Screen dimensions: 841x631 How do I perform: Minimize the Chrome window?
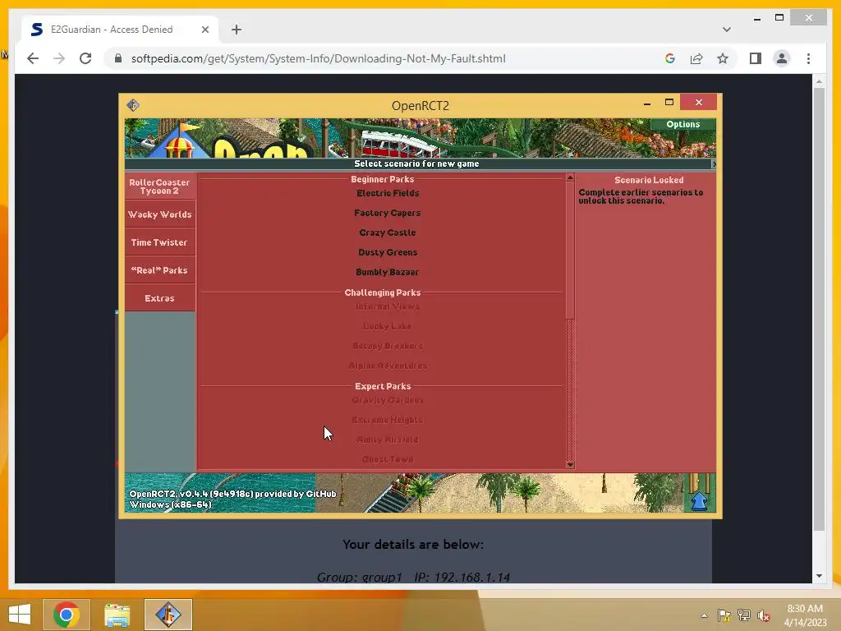tap(756, 18)
